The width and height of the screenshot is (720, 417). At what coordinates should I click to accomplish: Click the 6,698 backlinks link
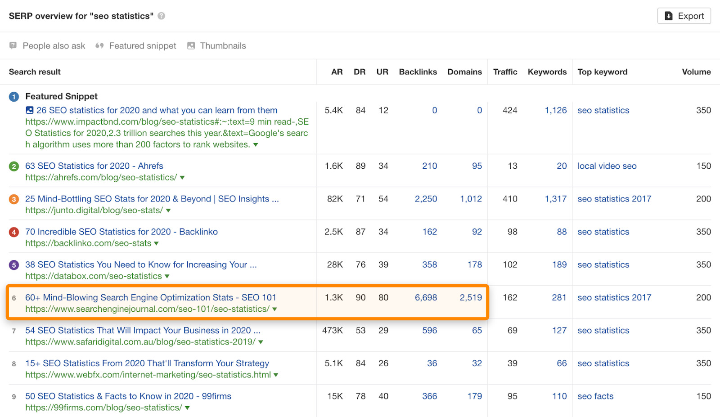[x=426, y=297]
